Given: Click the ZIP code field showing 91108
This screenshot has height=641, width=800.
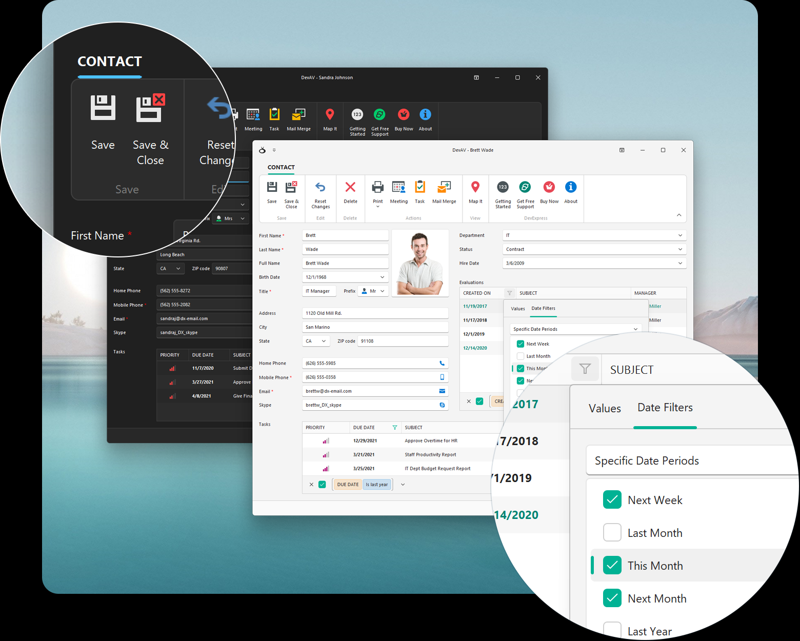Looking at the screenshot, I should (403, 341).
